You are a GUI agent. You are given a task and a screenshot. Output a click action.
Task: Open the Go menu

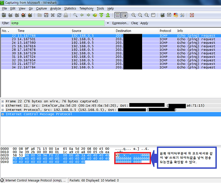coord(31,9)
